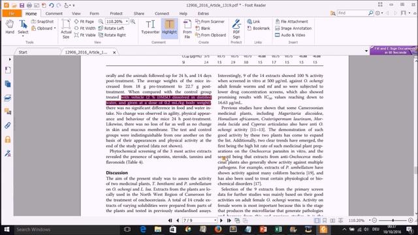418x235 pixels.
Task: Click the Find search field
Action: tap(353, 13)
